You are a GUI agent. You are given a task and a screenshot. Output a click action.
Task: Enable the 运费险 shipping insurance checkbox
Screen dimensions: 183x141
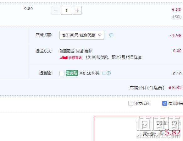click(62, 73)
